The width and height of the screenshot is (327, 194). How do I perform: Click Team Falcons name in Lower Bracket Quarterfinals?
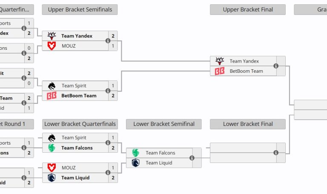tap(77, 148)
